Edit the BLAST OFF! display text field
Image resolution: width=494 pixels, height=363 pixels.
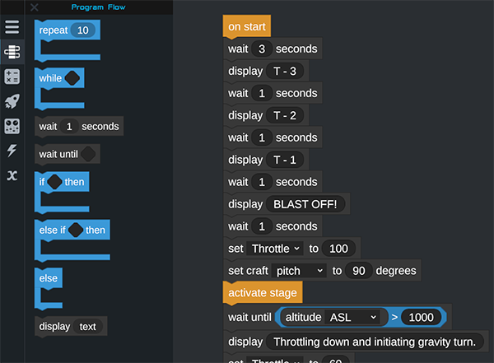click(306, 203)
